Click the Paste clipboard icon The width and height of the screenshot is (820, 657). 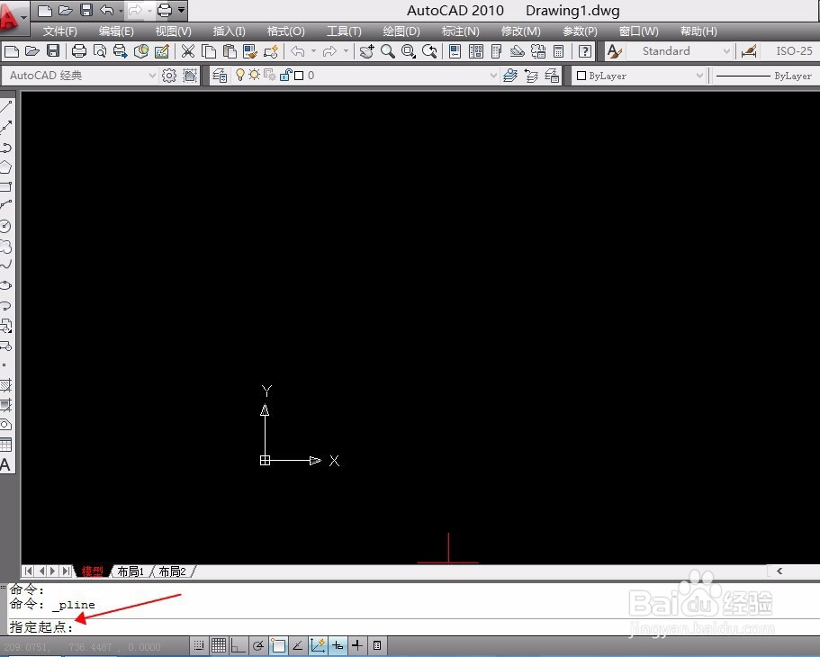[x=230, y=51]
